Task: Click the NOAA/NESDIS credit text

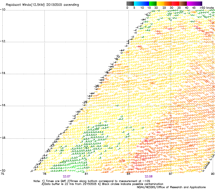Action: pos(171,187)
